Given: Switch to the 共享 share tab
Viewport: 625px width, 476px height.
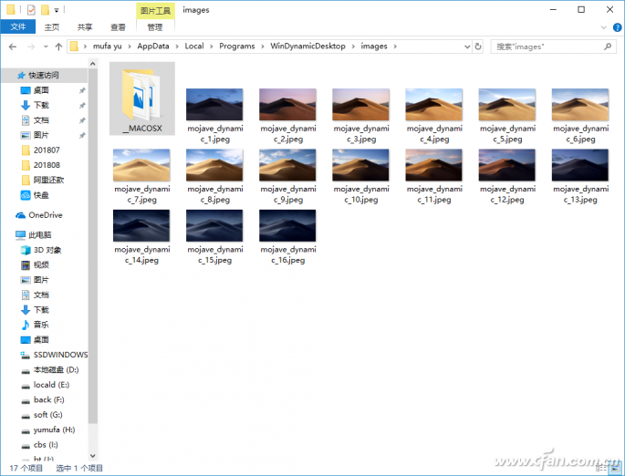Looking at the screenshot, I should tap(85, 27).
